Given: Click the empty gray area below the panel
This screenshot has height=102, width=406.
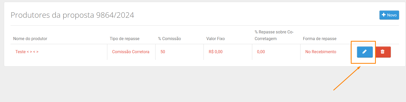Looking at the screenshot, I should (x=181, y=85).
